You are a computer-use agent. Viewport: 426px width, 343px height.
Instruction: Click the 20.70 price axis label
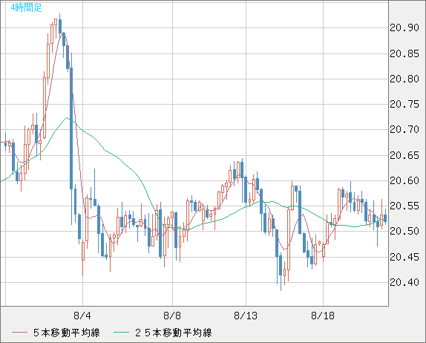tap(404, 129)
